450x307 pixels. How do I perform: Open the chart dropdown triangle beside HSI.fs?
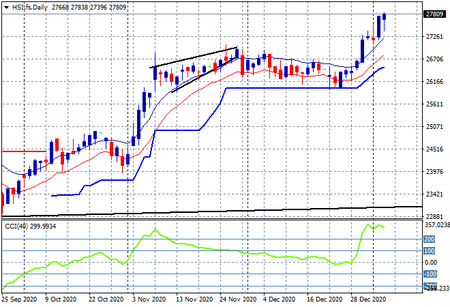[6, 7]
